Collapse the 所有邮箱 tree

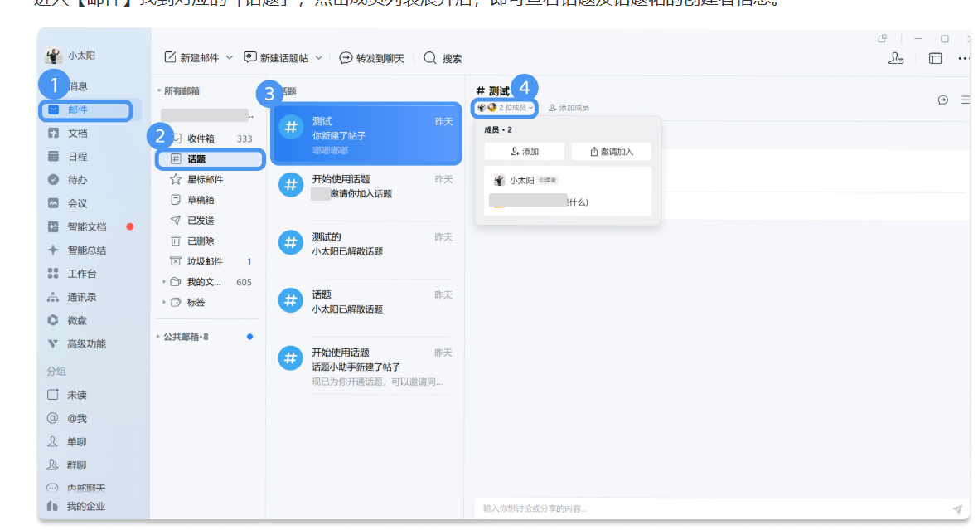click(x=159, y=91)
